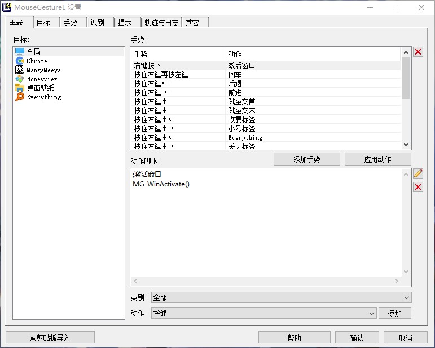Switch to the 识别 tab
Screen dimensions: 435x348
point(98,23)
